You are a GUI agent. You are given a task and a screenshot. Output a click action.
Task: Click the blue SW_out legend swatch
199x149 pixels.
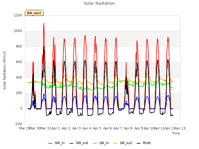(72, 143)
